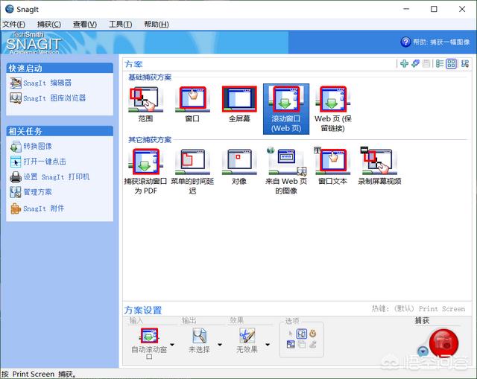477x379 pixels.
Task: Select the 窗口 window capture profile
Action: [x=192, y=104]
